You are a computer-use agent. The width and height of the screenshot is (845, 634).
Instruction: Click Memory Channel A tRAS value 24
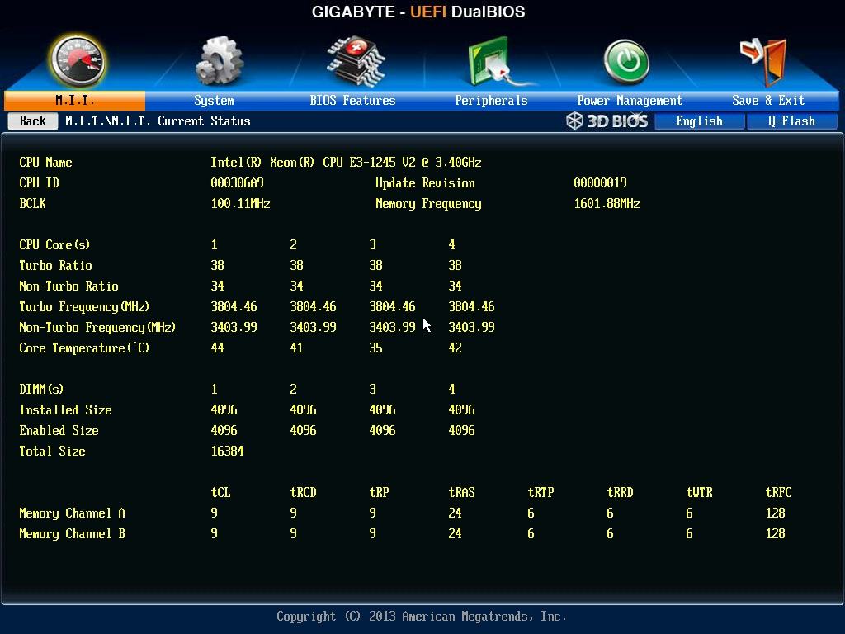pyautogui.click(x=455, y=513)
